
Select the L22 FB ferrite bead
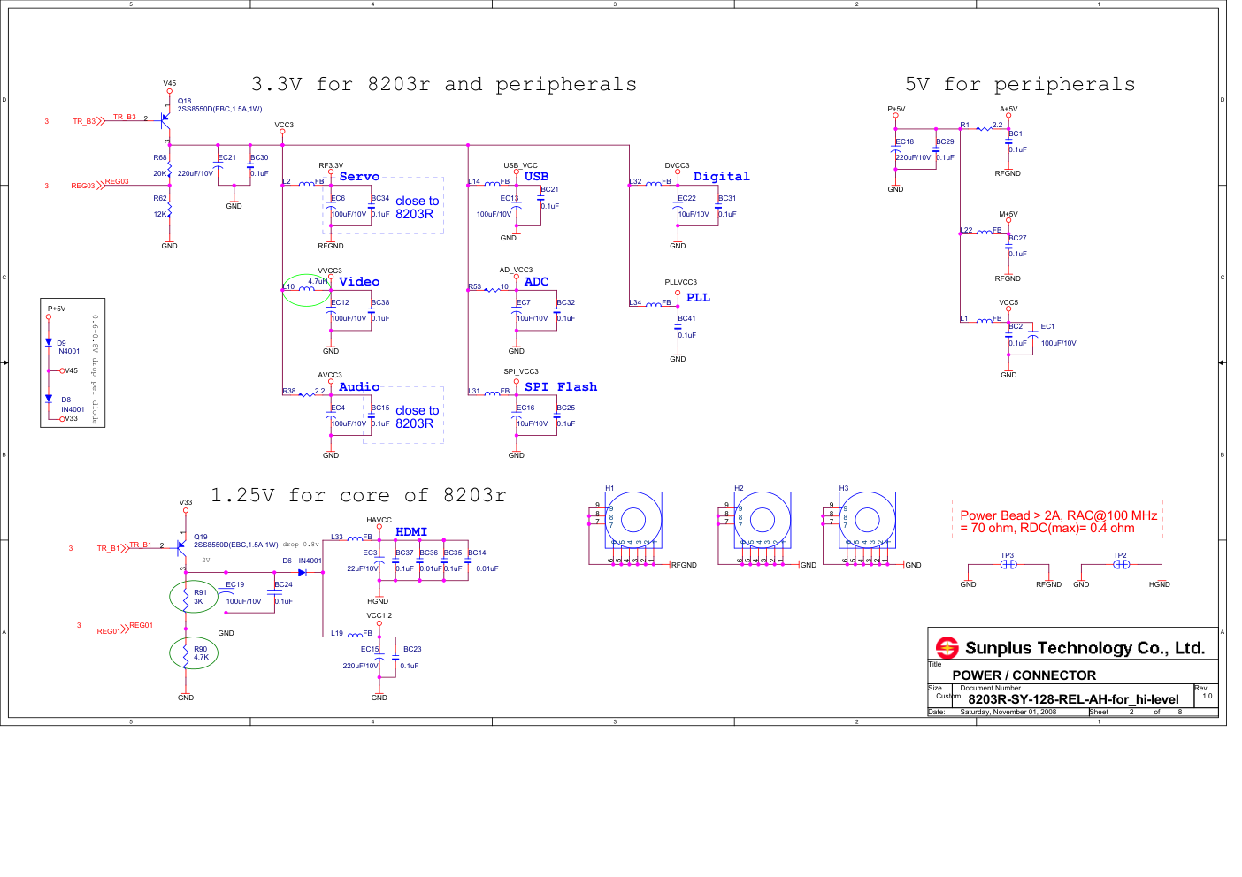[x=984, y=233]
